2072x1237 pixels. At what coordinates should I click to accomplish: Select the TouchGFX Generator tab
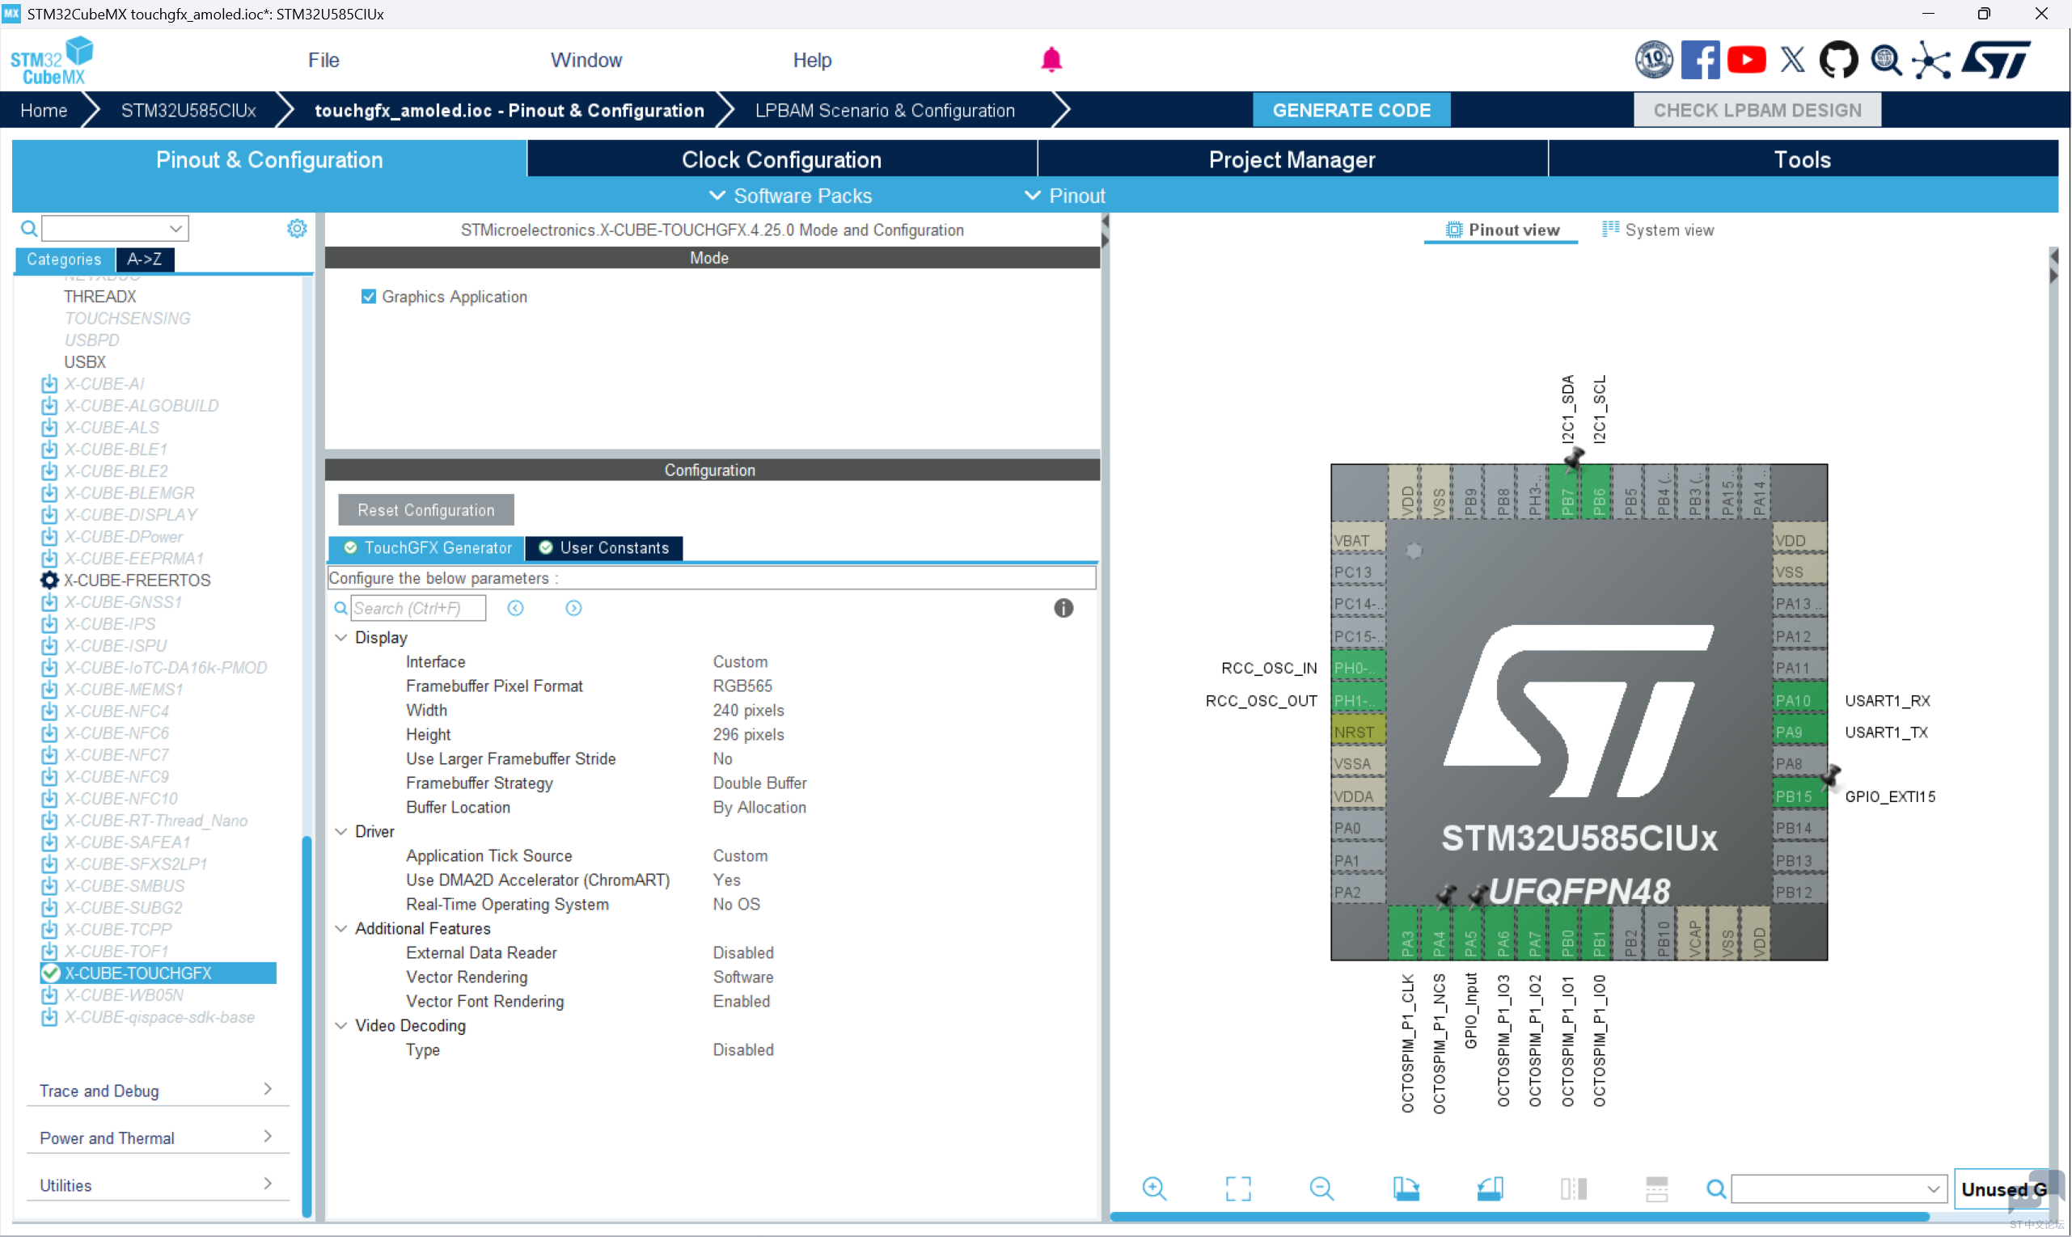point(428,548)
